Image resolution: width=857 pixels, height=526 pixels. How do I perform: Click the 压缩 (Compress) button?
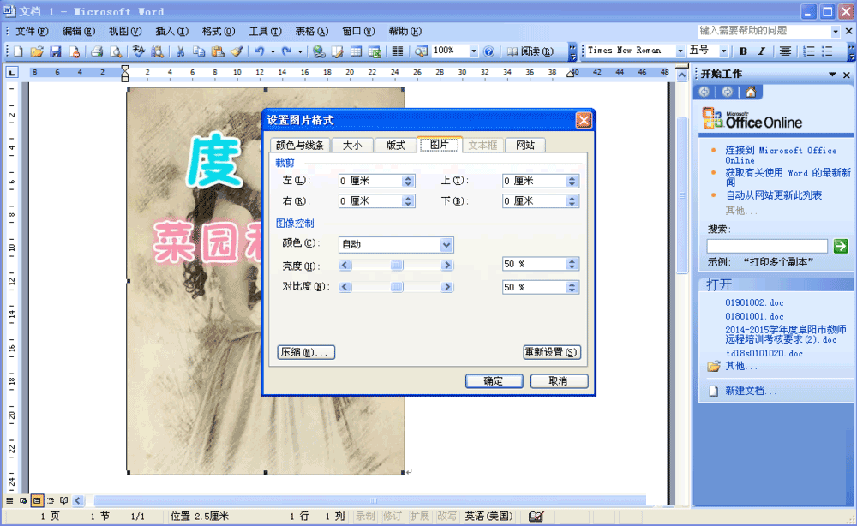coord(306,352)
